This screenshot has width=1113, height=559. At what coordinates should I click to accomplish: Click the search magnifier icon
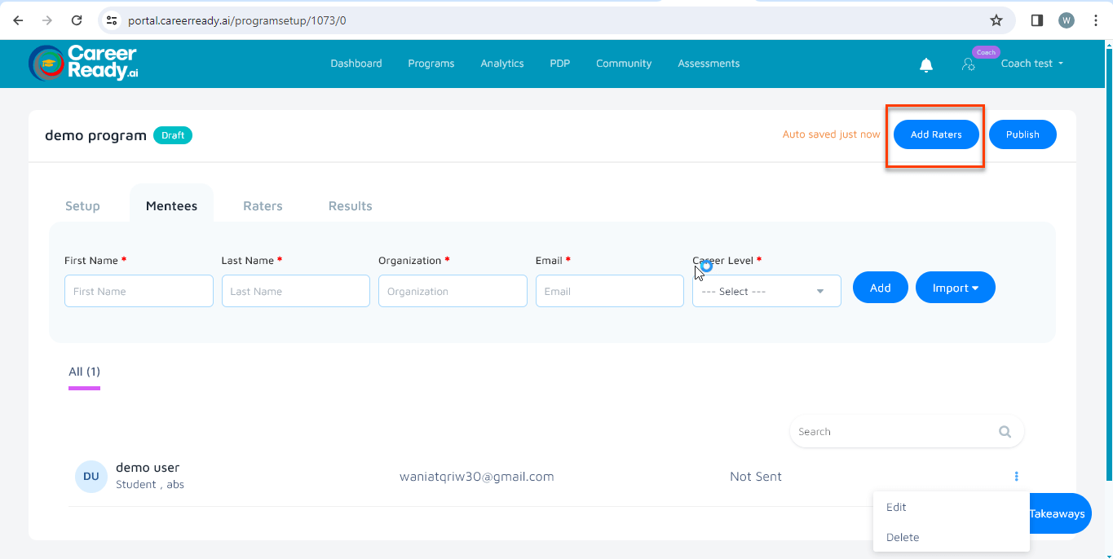coord(1005,432)
